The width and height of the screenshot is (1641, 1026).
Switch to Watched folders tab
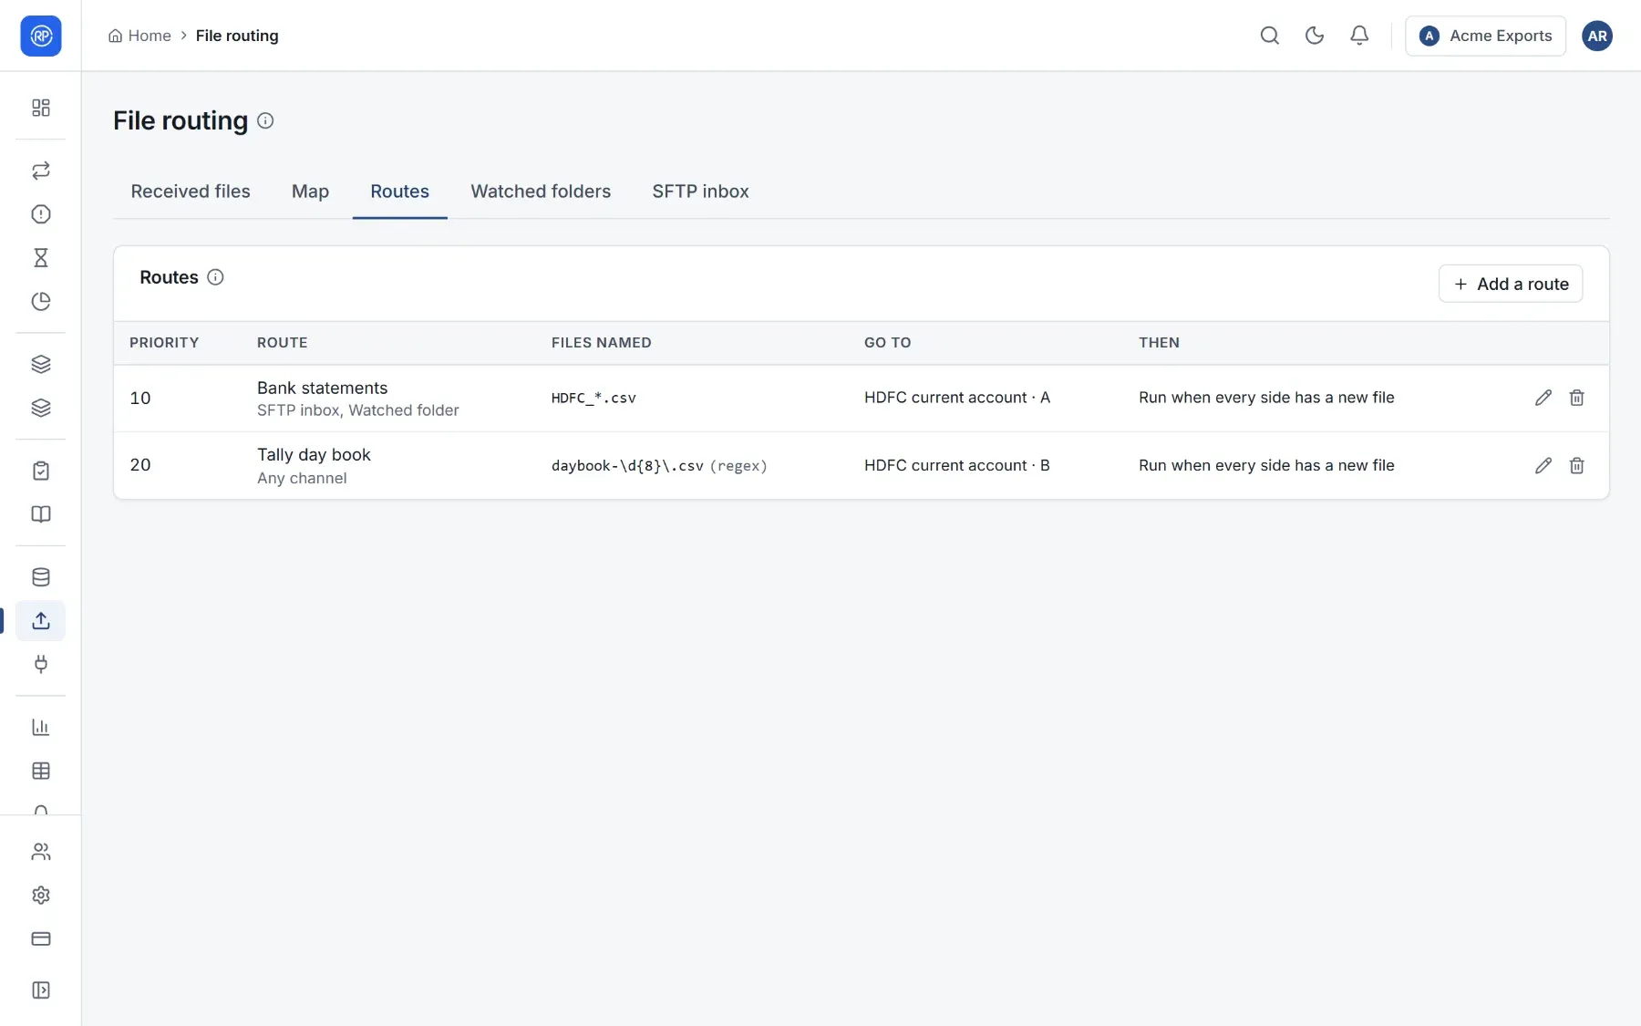point(541,192)
